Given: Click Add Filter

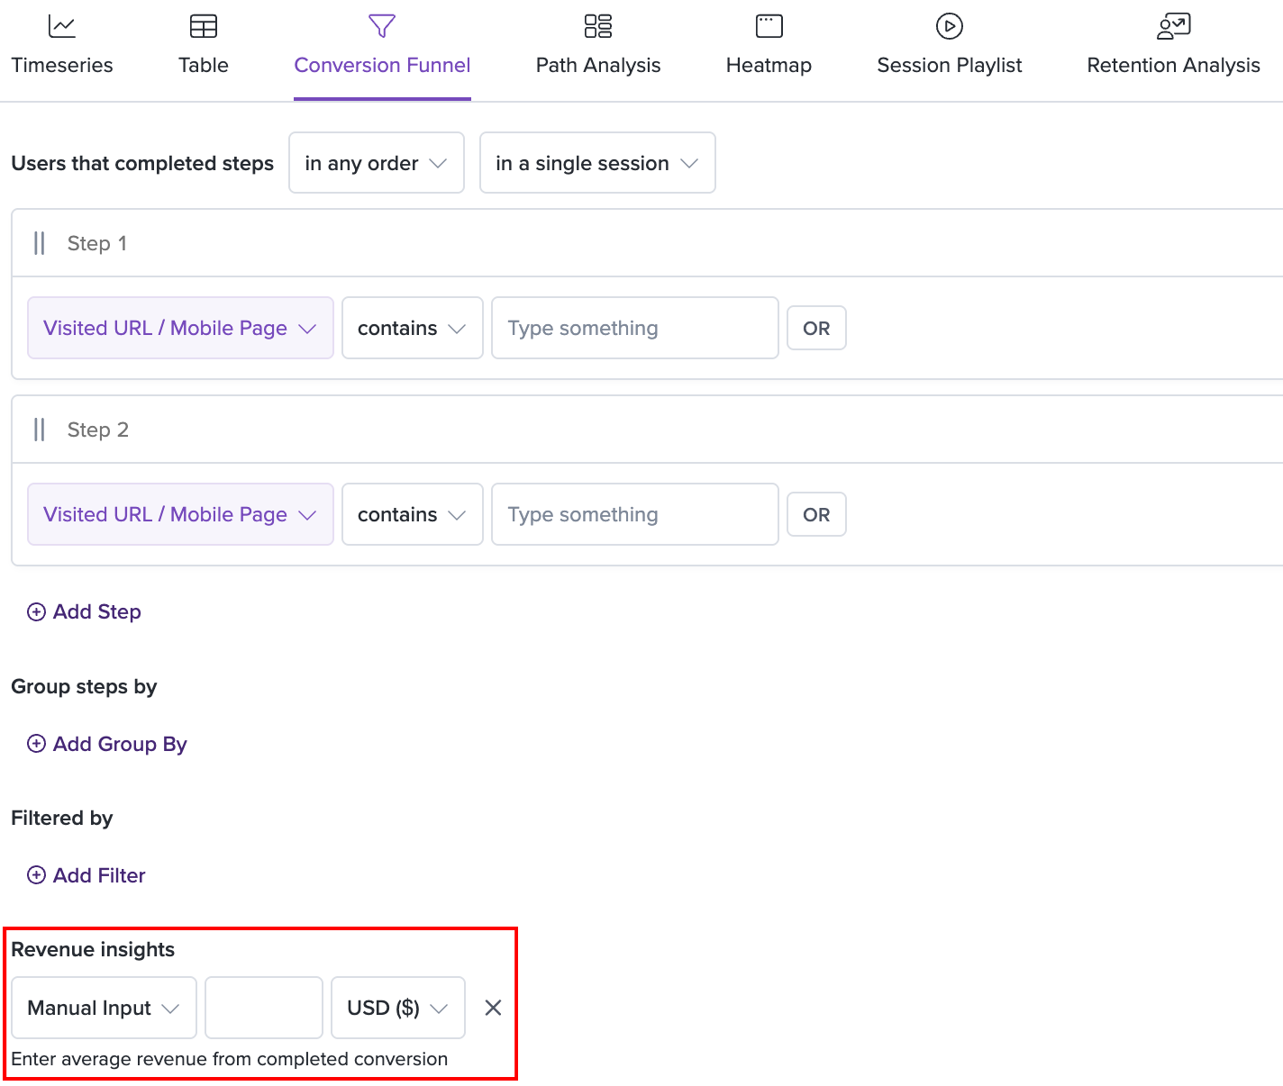Looking at the screenshot, I should point(86,875).
